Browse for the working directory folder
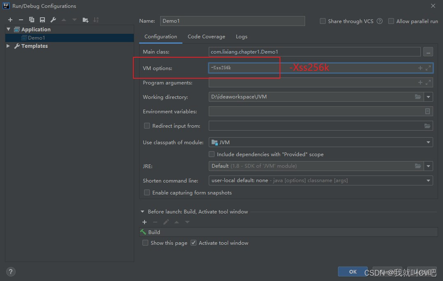This screenshot has width=443, height=281. [x=418, y=97]
